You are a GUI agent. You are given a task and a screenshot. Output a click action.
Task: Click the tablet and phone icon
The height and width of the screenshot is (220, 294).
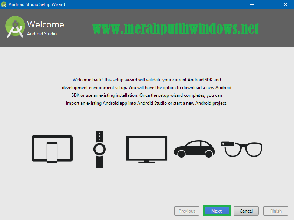pyautogui.click(x=52, y=149)
